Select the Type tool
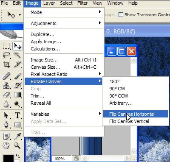Viewport: 170px width, 162px height. tap(17, 115)
